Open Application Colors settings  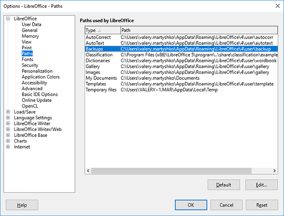(41, 77)
